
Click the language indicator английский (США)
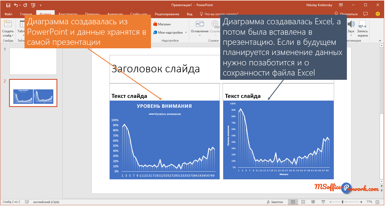(46, 202)
